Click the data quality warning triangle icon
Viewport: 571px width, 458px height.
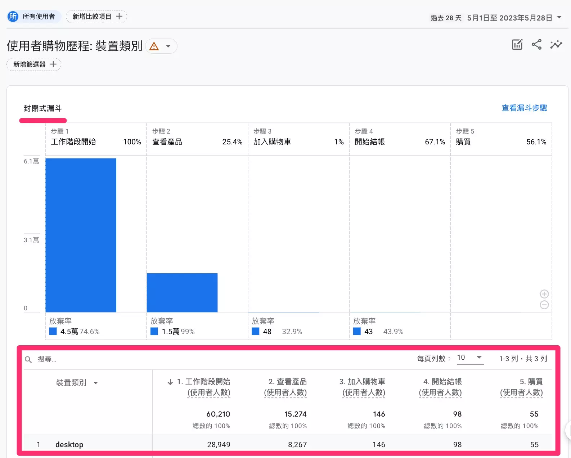[154, 46]
